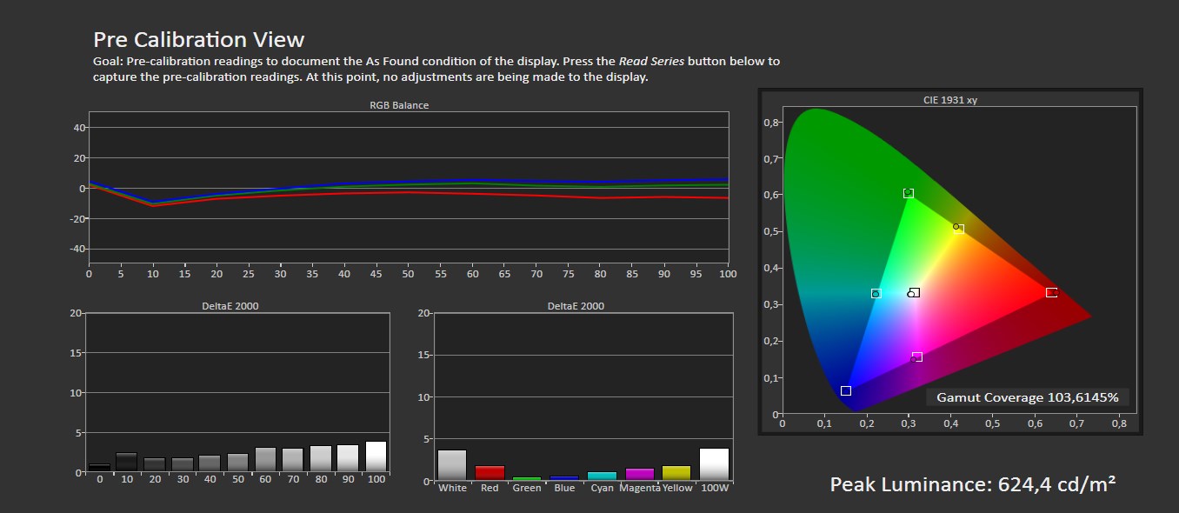The height and width of the screenshot is (513, 1179).
Task: Select the 100 bar in the grayscale DeltaE chart
Action: (376, 457)
